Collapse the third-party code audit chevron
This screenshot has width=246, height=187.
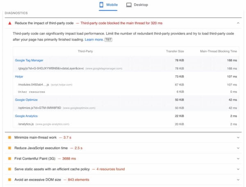click(x=238, y=24)
